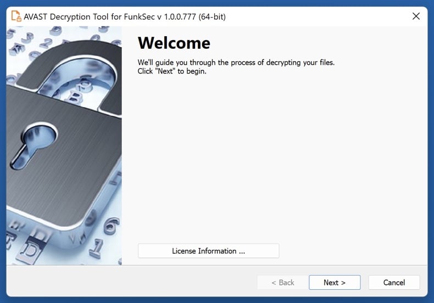Click the Next > button
The height and width of the screenshot is (303, 434).
(x=335, y=282)
